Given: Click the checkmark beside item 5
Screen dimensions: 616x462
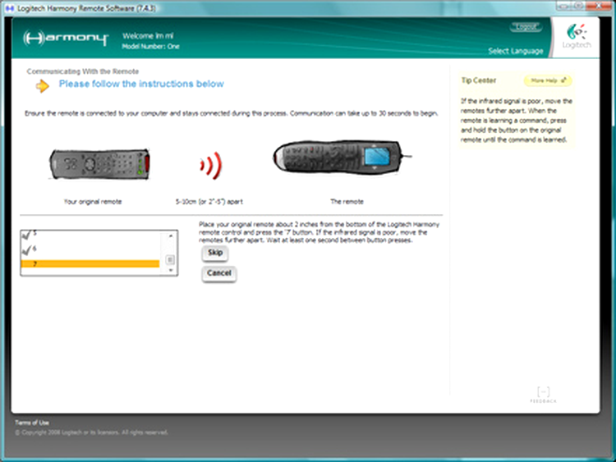Looking at the screenshot, I should [26, 235].
